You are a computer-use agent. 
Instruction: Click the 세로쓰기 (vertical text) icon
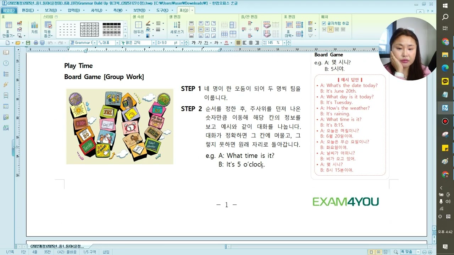(177, 25)
